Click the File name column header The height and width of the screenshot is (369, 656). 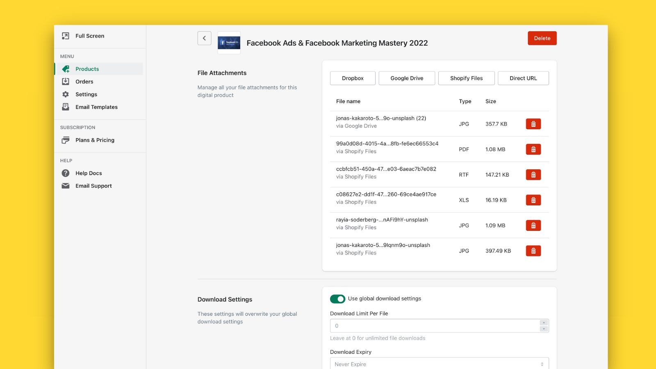click(348, 101)
